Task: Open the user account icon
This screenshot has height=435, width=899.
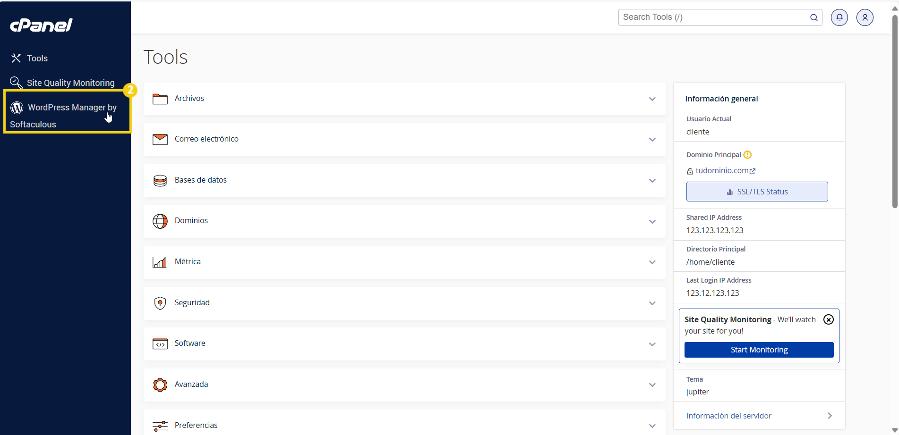Action: [x=865, y=17]
